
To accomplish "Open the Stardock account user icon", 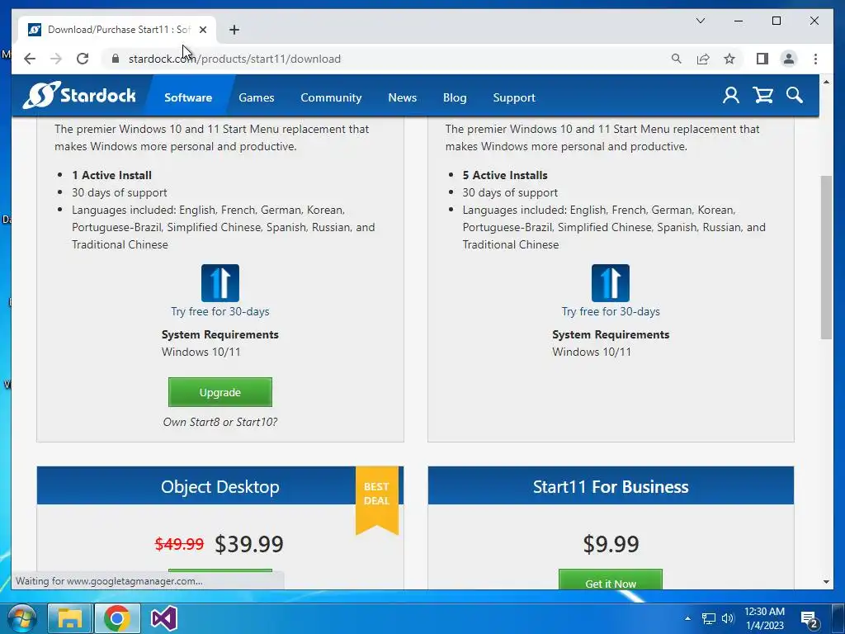I will pyautogui.click(x=731, y=96).
